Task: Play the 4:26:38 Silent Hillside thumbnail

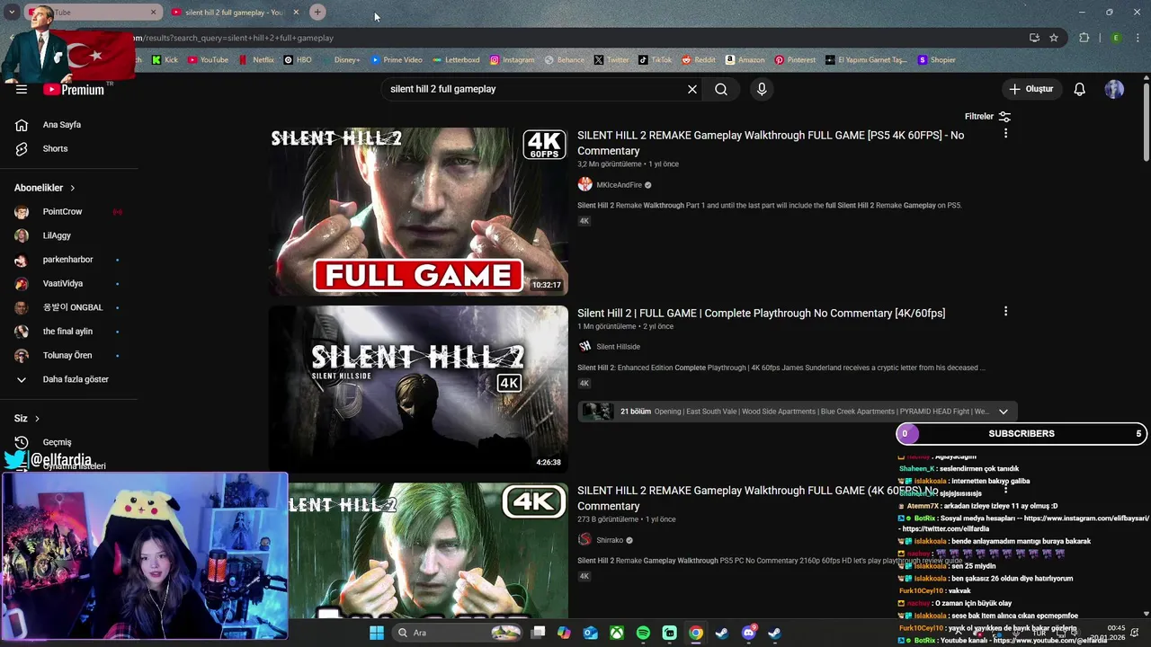Action: point(418,389)
